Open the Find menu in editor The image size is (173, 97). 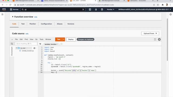[x=26, y=39]
